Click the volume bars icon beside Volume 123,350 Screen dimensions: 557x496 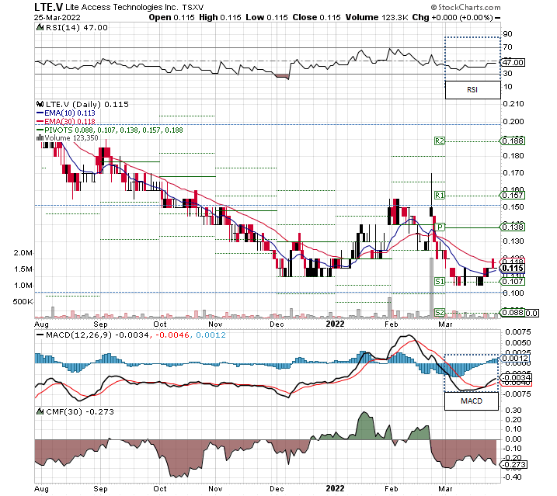click(x=40, y=137)
